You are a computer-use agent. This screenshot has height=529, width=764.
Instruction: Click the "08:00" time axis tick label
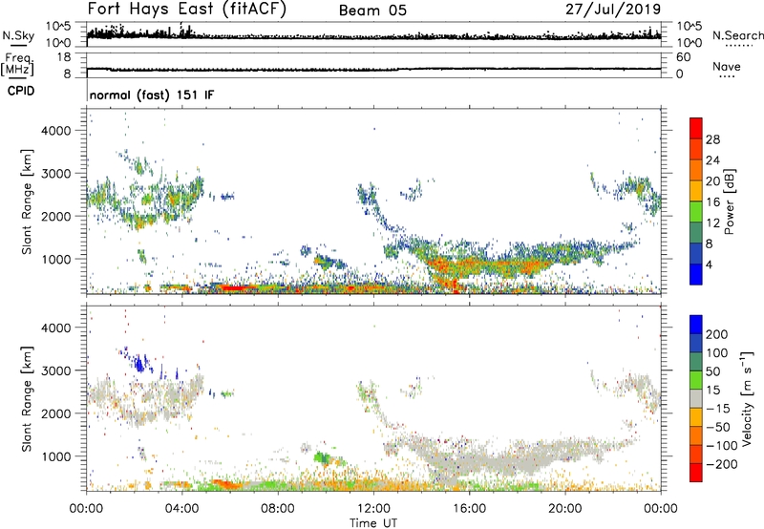pyautogui.click(x=278, y=509)
